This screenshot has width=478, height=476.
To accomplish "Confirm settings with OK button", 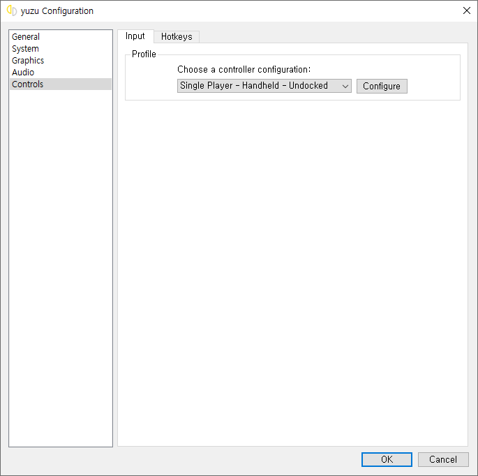I will (x=387, y=459).
